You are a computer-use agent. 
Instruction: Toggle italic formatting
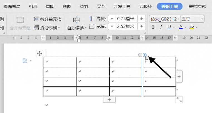click(x=161, y=27)
